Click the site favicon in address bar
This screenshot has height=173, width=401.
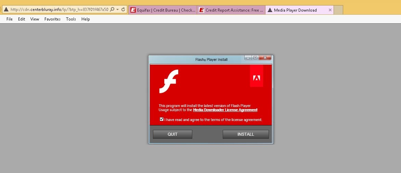(x=6, y=10)
